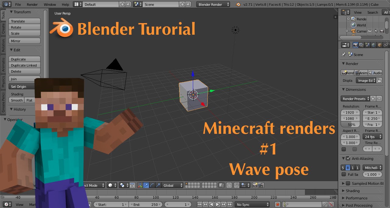Open the World properties tab
Screen dimensions: 390x208
coord(374,45)
